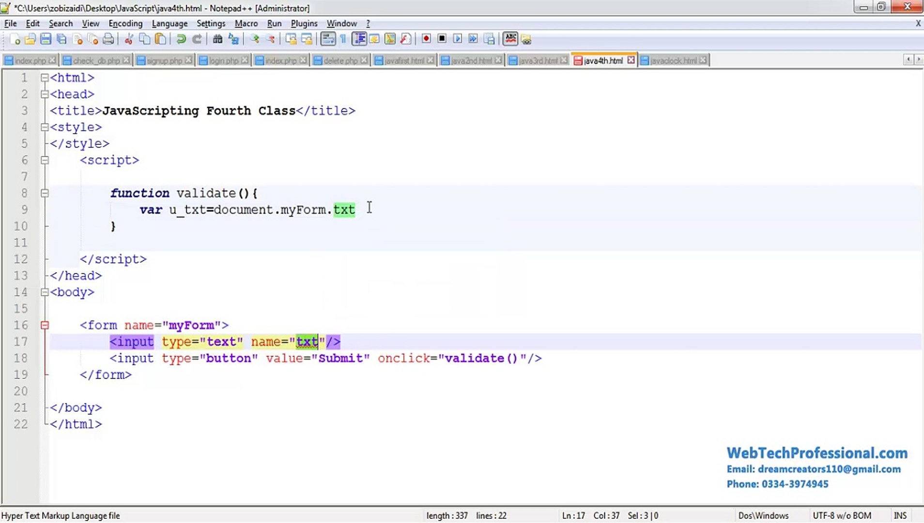This screenshot has width=924, height=523.
Task: Open the Settings menu
Action: click(211, 23)
